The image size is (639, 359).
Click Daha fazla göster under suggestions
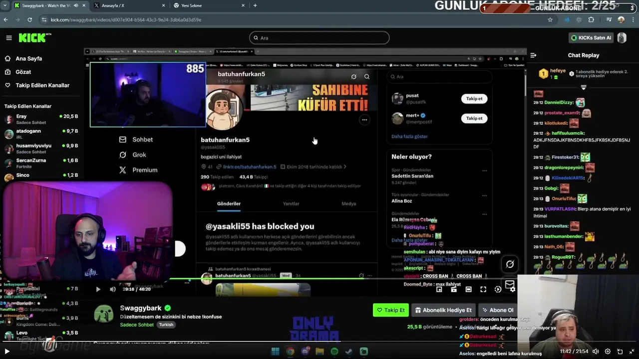click(x=409, y=136)
